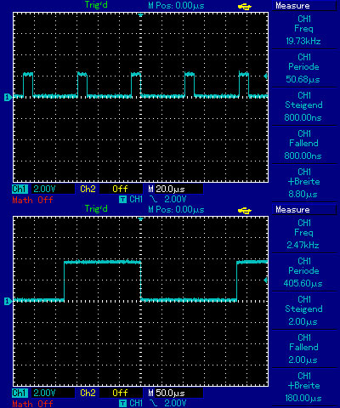Select the CH1 Periode 405.60µs measurement
This screenshot has height=408, width=340.
[304, 272]
